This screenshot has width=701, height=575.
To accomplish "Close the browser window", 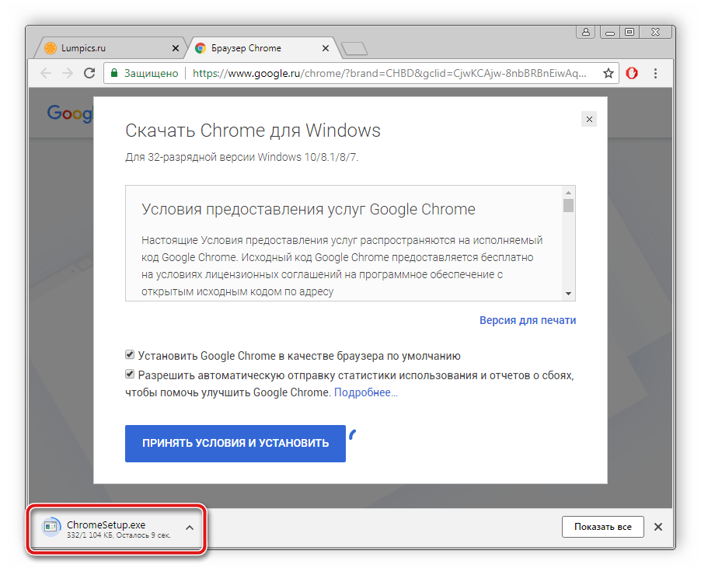I will click(x=655, y=32).
